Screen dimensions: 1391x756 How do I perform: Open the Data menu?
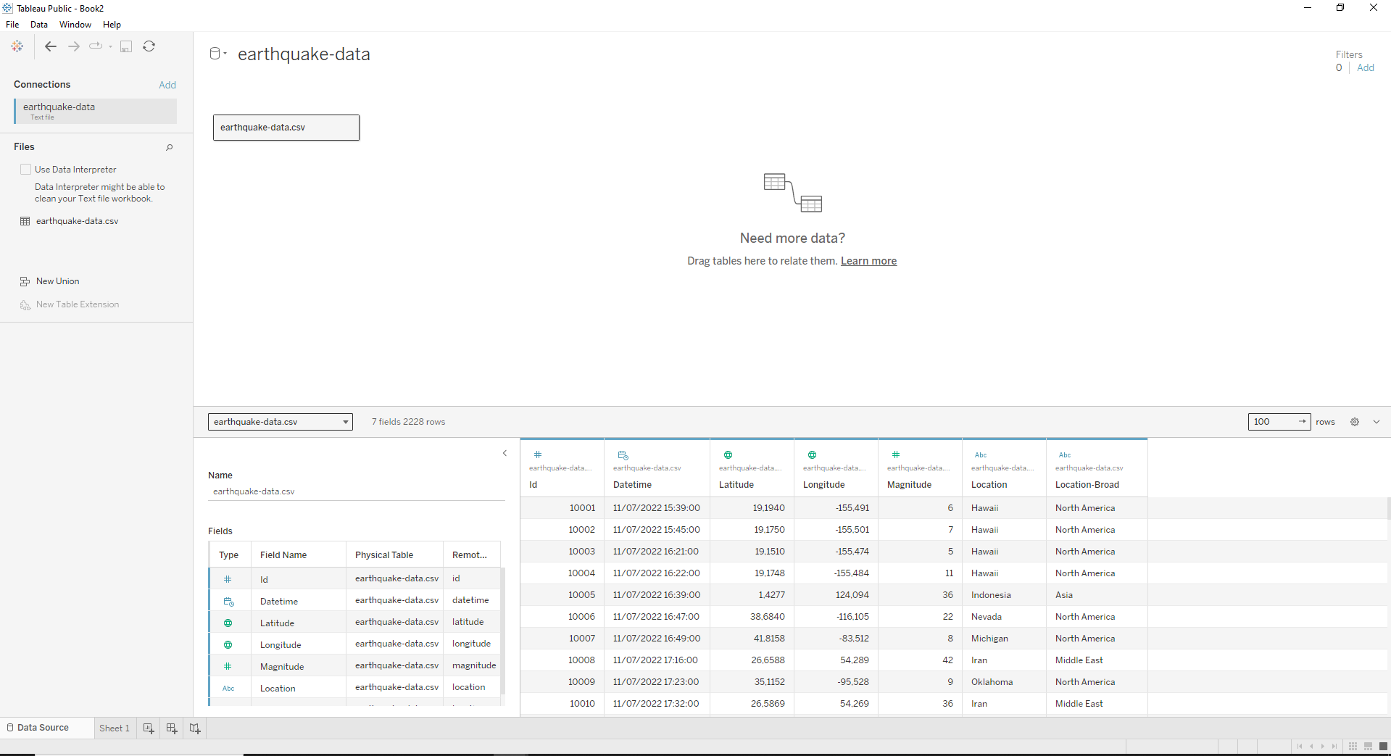point(39,25)
